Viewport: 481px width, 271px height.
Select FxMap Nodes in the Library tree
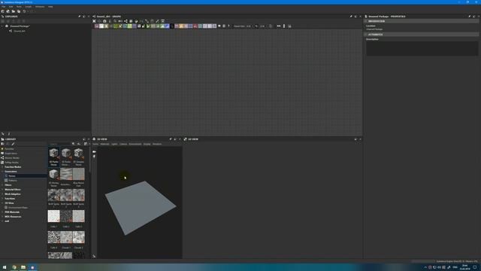pos(11,163)
